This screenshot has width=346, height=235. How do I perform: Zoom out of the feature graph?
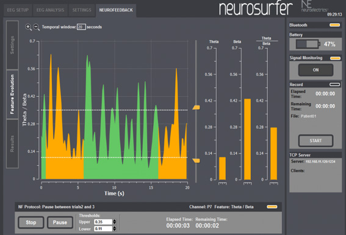pyautogui.click(x=37, y=27)
